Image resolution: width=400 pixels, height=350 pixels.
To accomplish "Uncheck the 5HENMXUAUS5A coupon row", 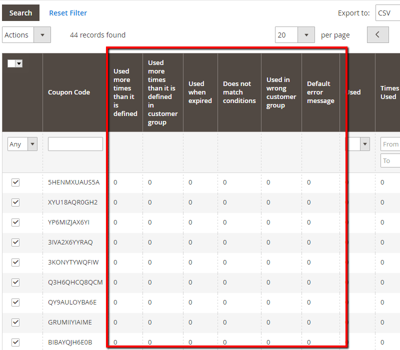I will 15,182.
